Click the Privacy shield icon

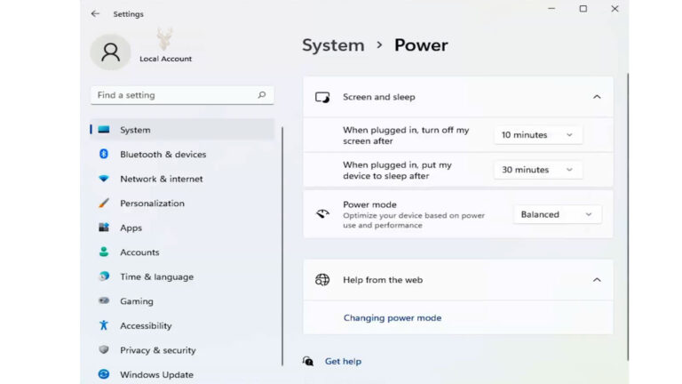tap(104, 349)
